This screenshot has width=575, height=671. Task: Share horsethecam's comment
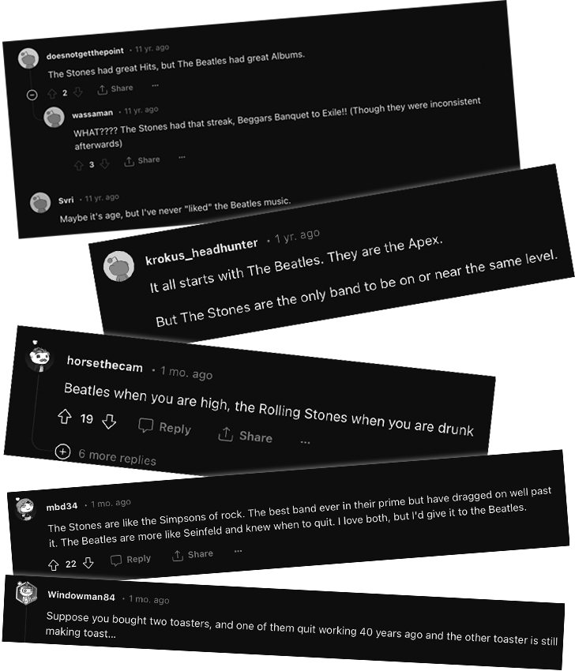[x=246, y=435]
